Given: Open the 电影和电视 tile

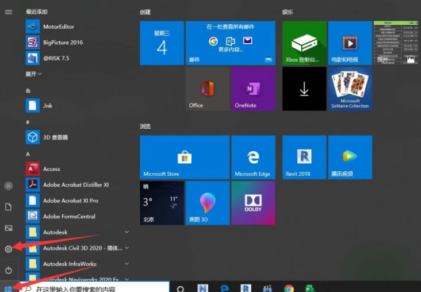Looking at the screenshot, I should [350, 43].
